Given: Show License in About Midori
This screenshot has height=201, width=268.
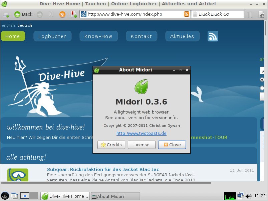Looking at the screenshot, I should [x=142, y=145].
